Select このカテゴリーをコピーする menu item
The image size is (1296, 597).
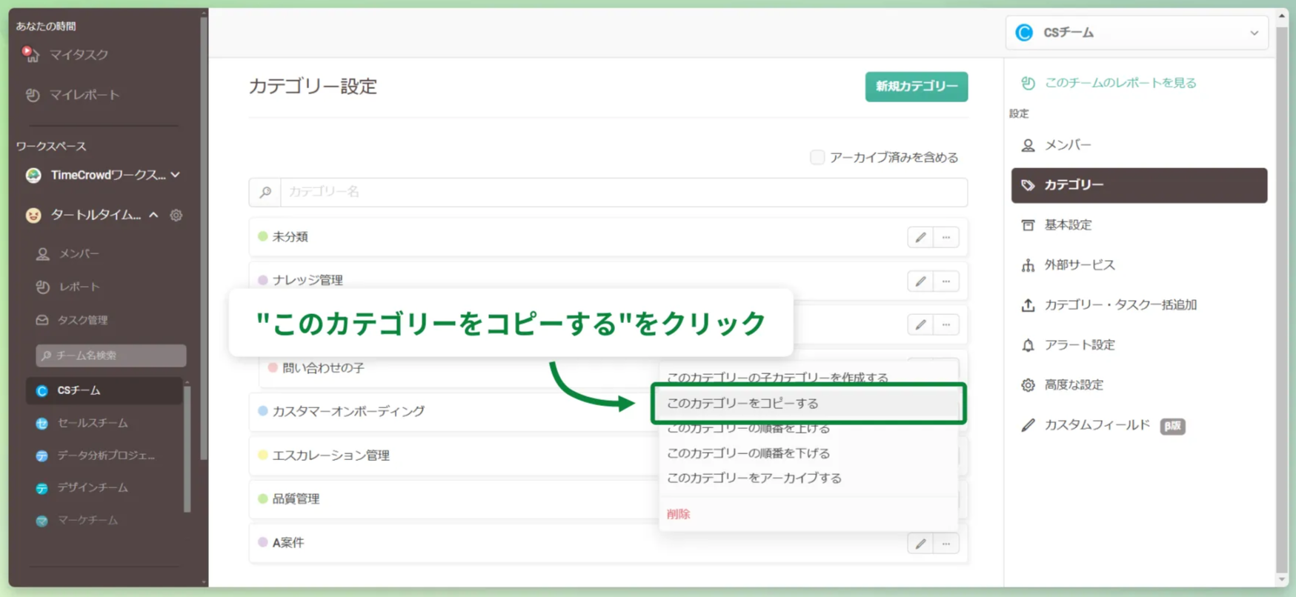(x=742, y=404)
